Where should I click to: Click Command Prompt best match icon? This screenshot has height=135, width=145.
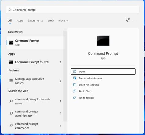tap(11, 42)
